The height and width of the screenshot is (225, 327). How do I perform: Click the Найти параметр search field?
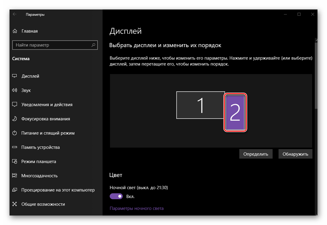[x=55, y=45]
